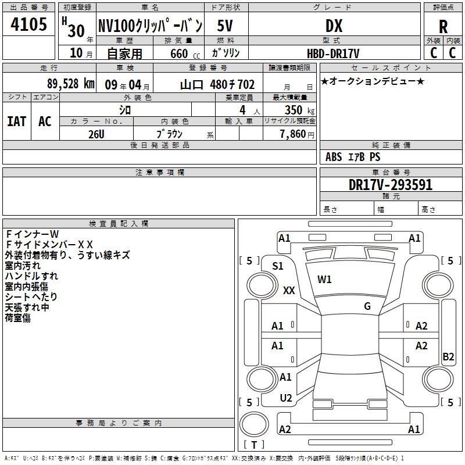Click the car name NV100クリッパーバン

tap(150, 26)
